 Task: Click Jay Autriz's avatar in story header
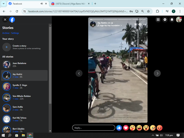point(93,24)
